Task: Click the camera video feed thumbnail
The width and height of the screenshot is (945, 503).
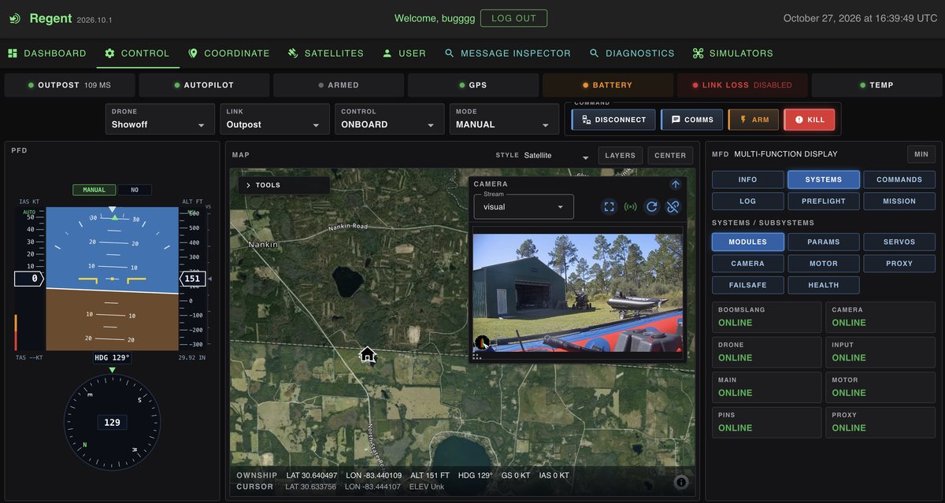Action: tap(577, 292)
